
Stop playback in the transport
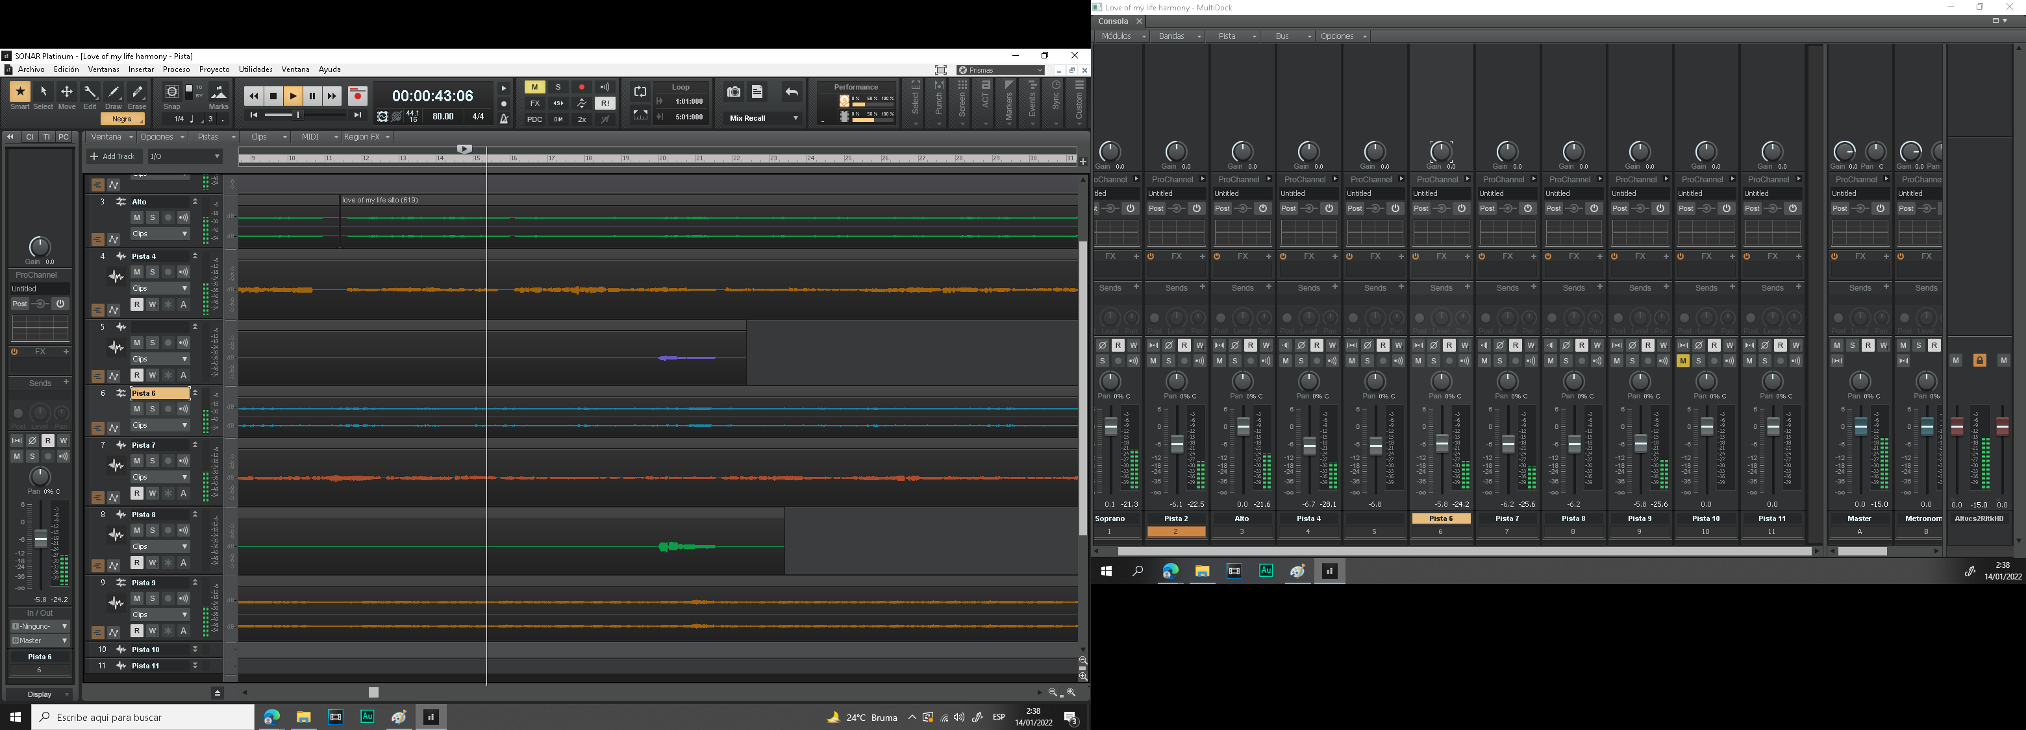[273, 96]
